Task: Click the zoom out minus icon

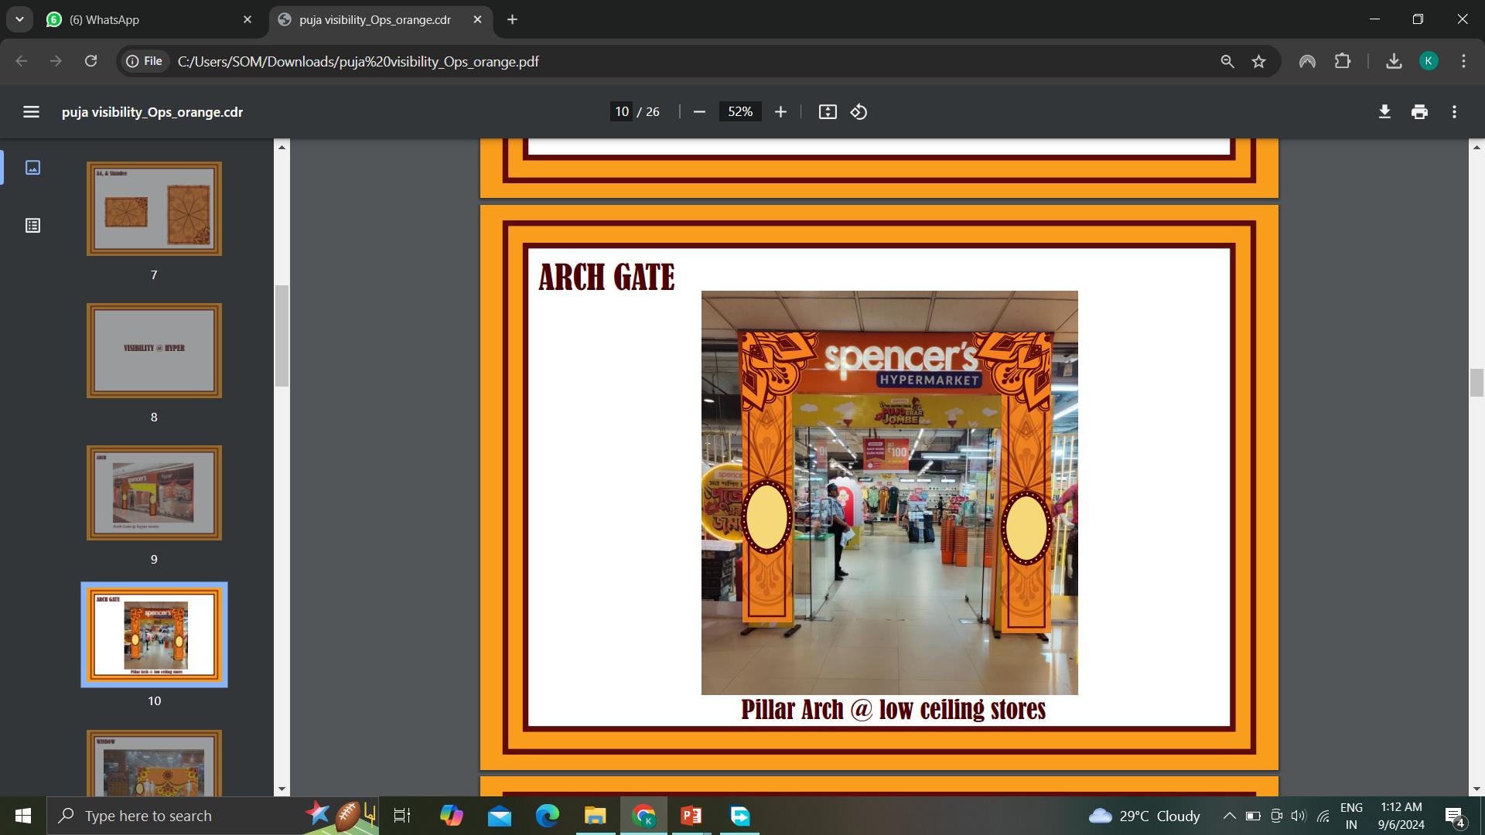Action: coord(699,112)
